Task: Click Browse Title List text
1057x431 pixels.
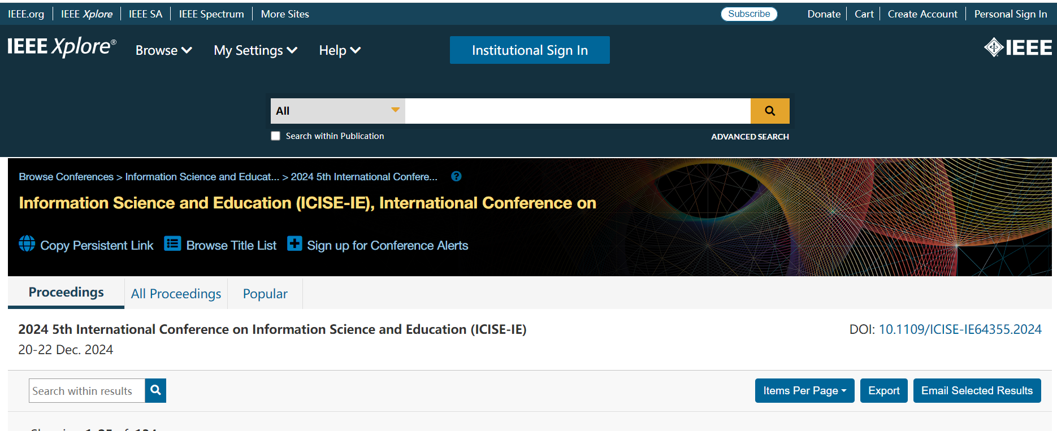Action: click(231, 246)
